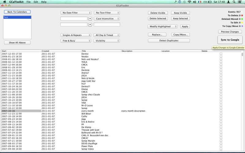Click the clock showing Sat 17:48
This screenshot has height=153, width=245.
tap(219, 2)
